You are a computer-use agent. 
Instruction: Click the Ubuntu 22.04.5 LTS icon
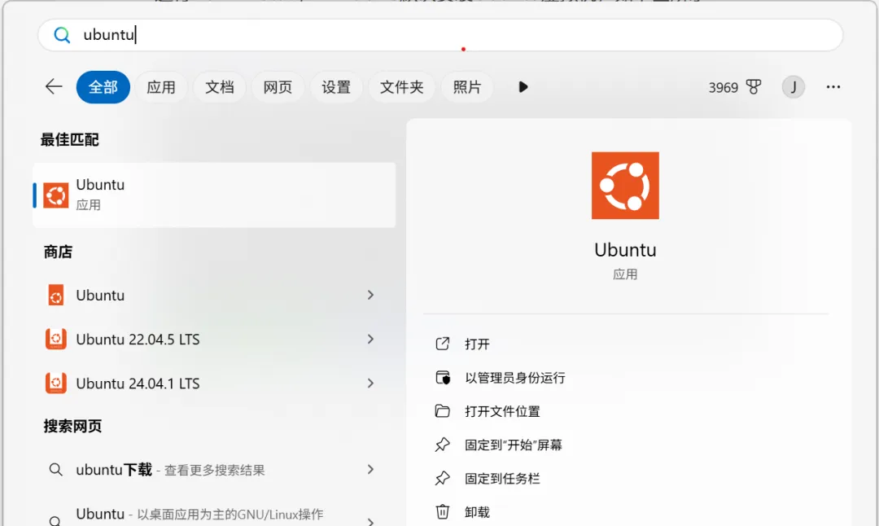(56, 340)
